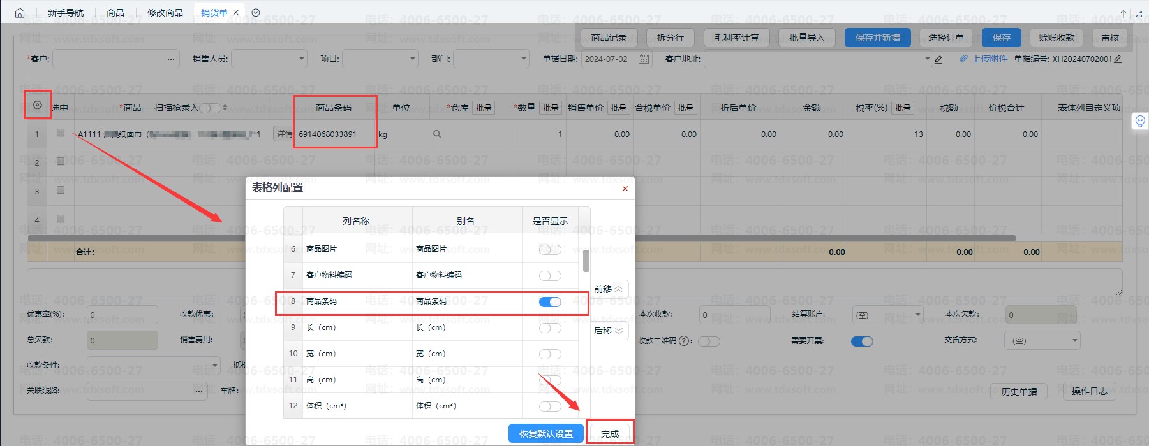The width and height of the screenshot is (1149, 446).
Task: Check the checkbox in row 1
Action: [61, 133]
